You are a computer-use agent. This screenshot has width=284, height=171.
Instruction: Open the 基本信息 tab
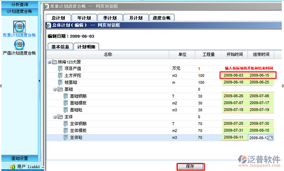point(60,47)
